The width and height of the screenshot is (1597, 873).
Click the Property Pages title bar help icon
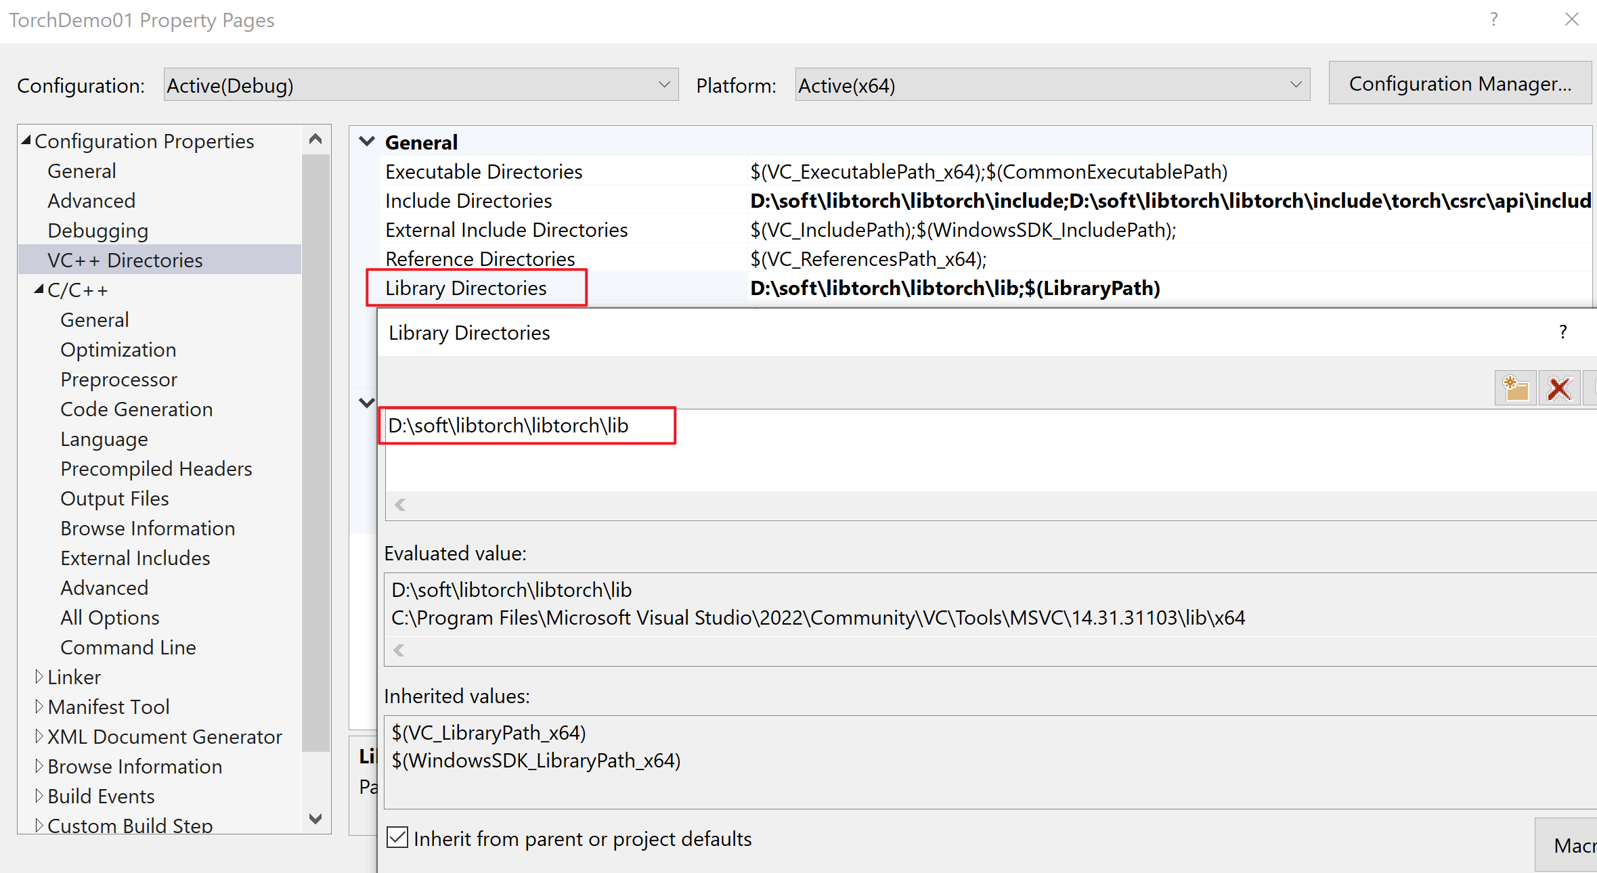tap(1494, 20)
